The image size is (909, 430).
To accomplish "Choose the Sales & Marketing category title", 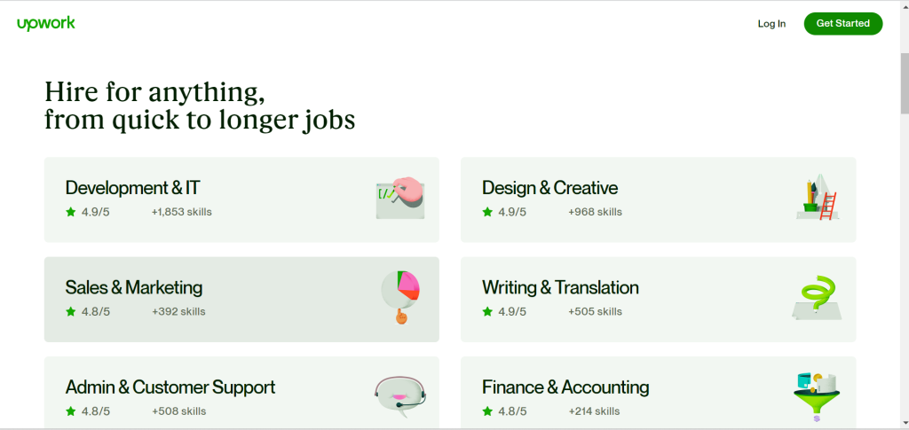I will pyautogui.click(x=134, y=287).
